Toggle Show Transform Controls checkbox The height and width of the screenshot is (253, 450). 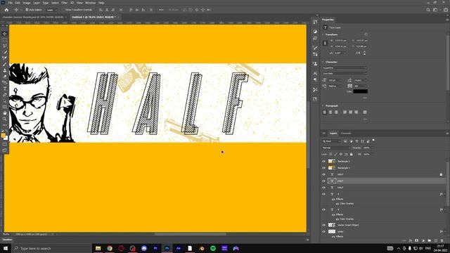(64, 10)
